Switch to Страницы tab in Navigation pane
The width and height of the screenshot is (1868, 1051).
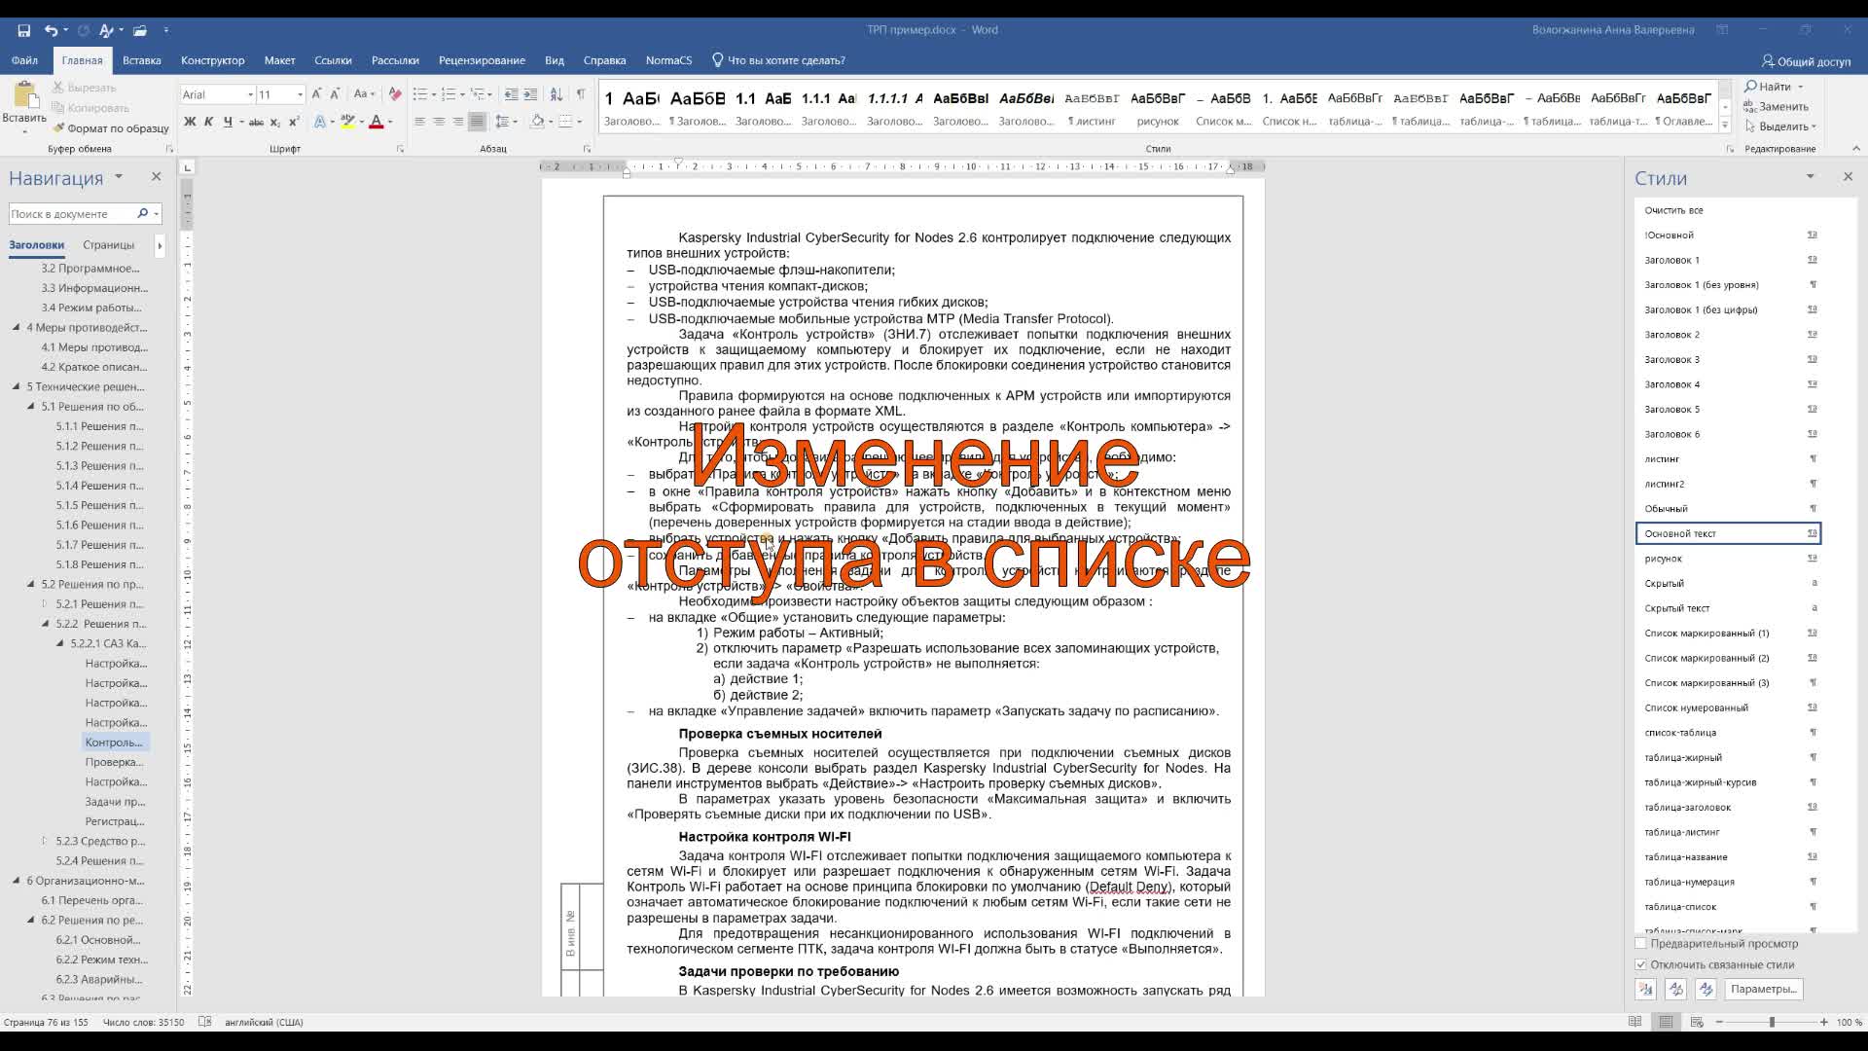108,245
